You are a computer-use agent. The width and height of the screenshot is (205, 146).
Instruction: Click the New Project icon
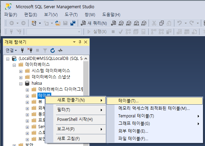tap(34, 23)
